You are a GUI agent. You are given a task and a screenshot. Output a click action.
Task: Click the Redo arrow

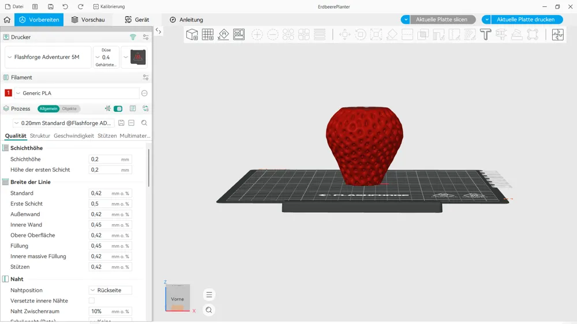tap(81, 6)
